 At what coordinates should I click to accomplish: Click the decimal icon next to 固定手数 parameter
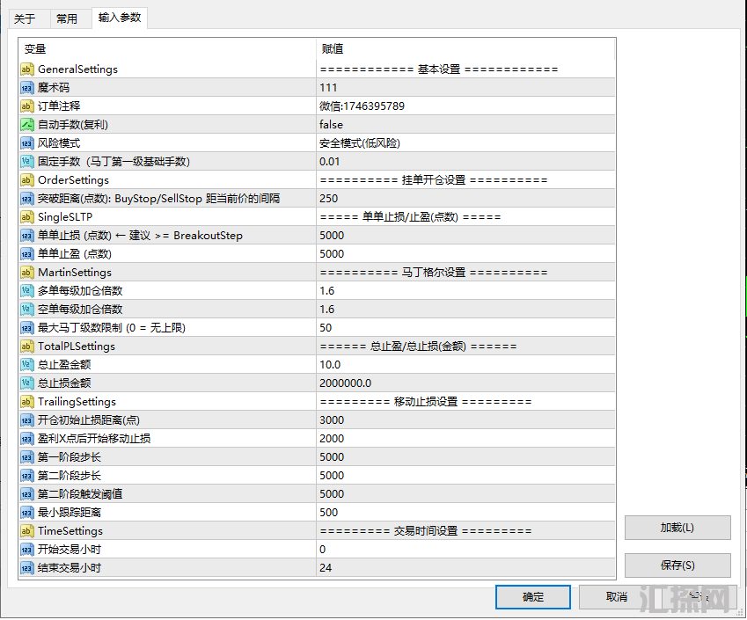point(26,161)
